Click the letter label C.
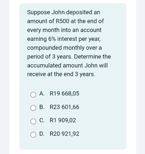The image size is (145, 154). (x=42, y=120)
